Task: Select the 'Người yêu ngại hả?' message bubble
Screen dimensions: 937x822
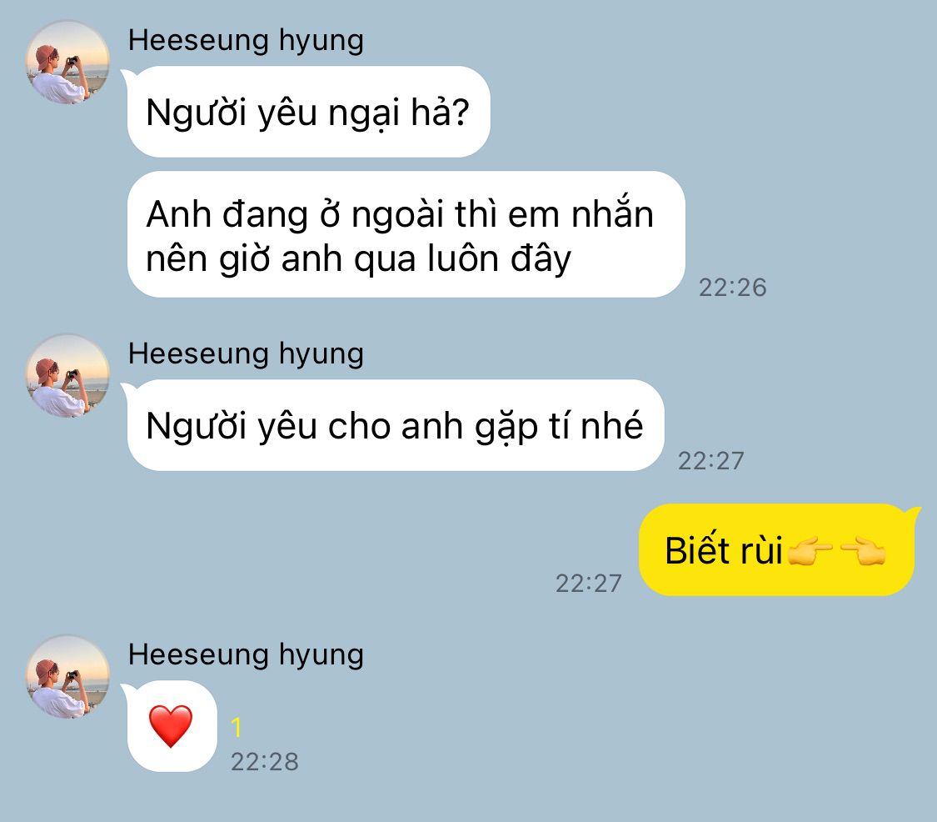Action: point(308,112)
